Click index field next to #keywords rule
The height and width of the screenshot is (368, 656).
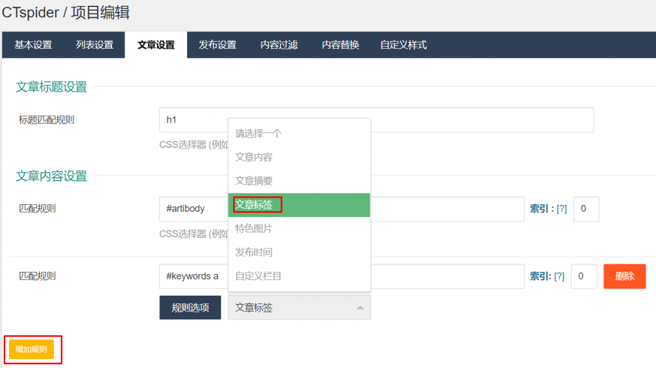pyautogui.click(x=584, y=276)
